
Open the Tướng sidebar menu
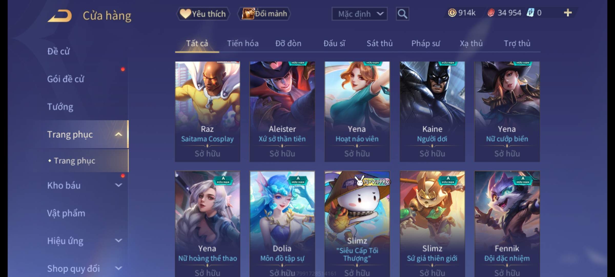(x=60, y=107)
